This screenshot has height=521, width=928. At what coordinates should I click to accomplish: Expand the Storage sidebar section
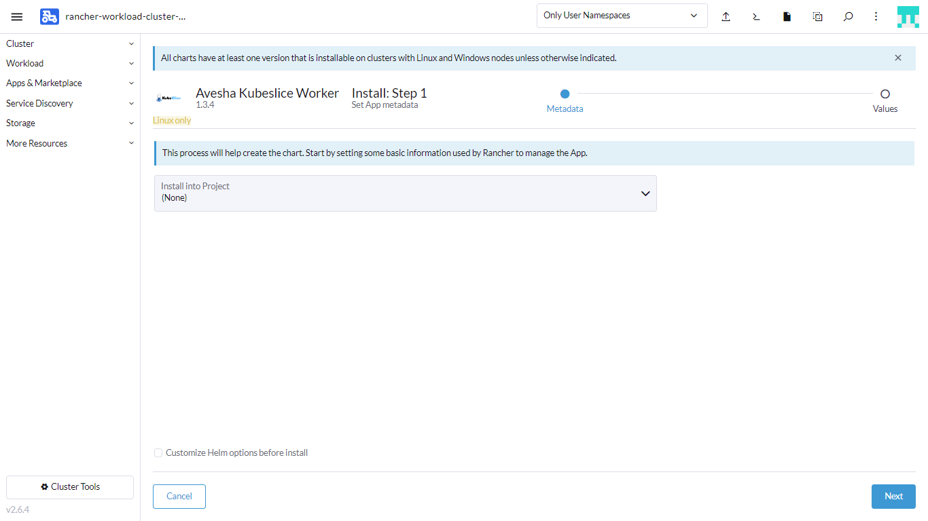70,123
